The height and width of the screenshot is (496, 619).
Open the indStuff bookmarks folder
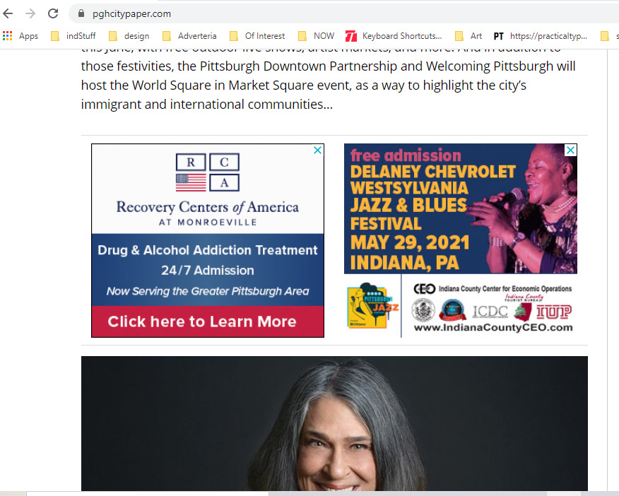[73, 36]
